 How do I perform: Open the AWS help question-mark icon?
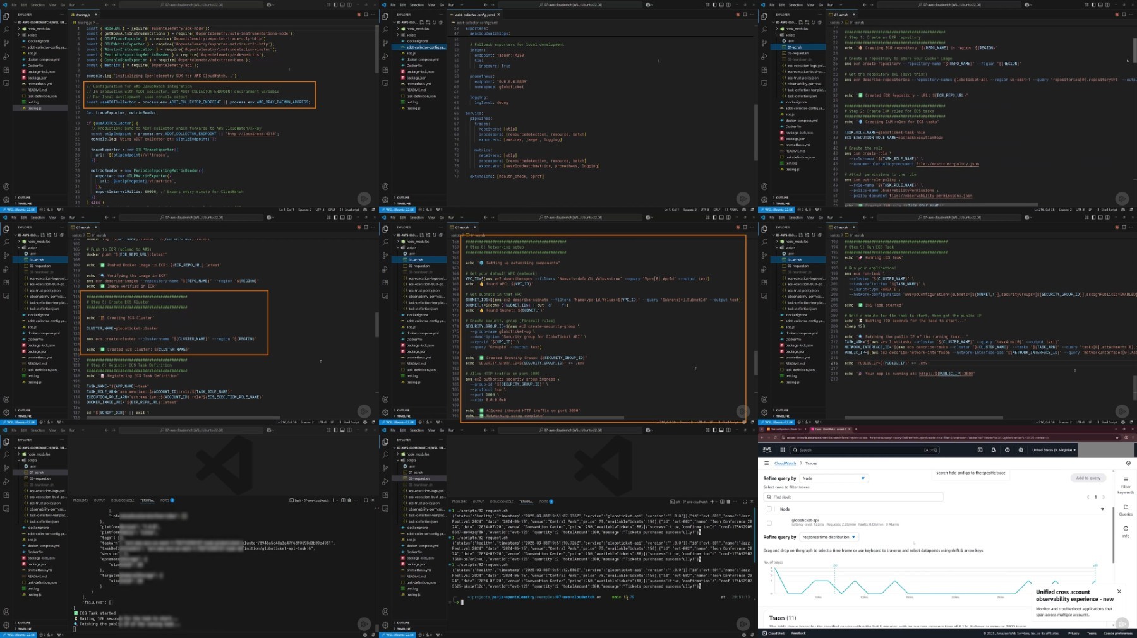coord(1007,450)
